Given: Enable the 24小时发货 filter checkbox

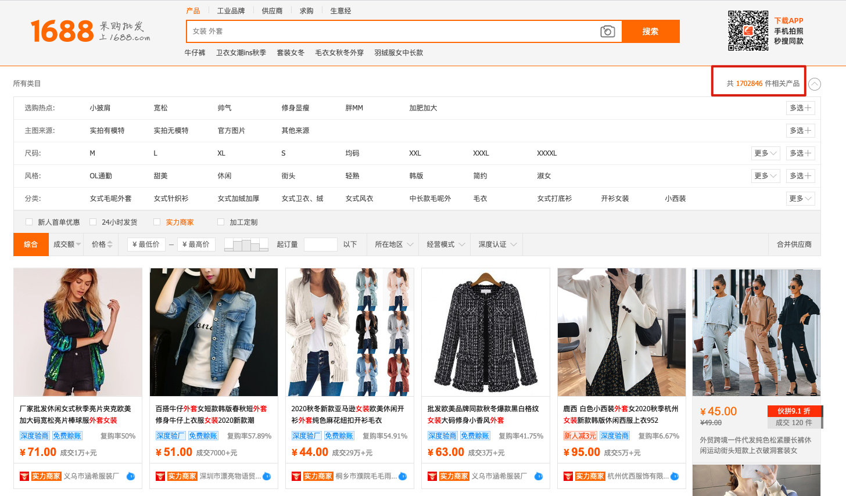Looking at the screenshot, I should 93,222.
